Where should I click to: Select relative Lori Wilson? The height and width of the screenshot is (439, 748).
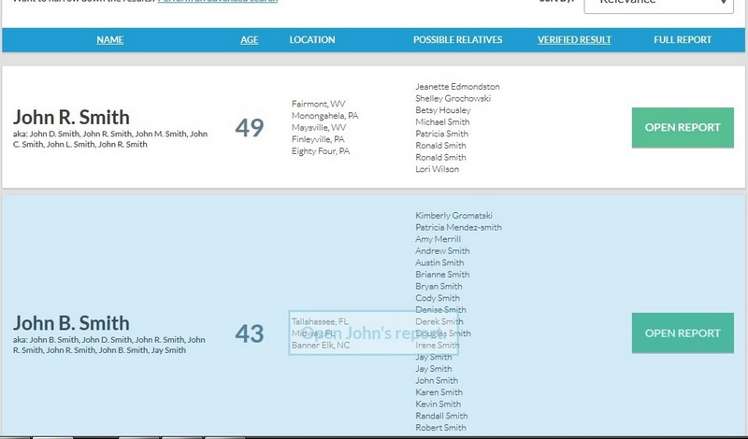pos(437,169)
